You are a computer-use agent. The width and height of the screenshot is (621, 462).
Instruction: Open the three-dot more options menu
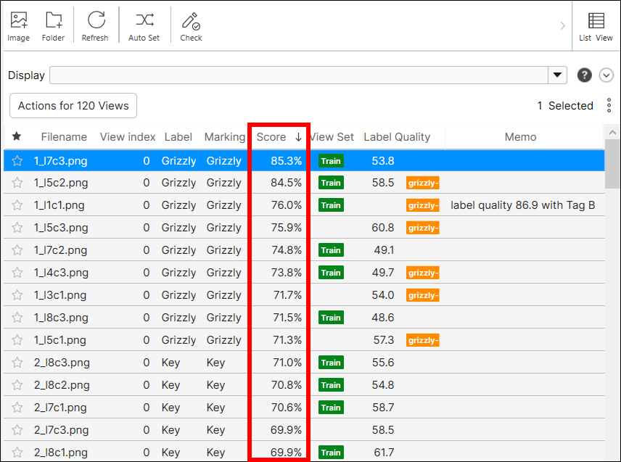(609, 106)
